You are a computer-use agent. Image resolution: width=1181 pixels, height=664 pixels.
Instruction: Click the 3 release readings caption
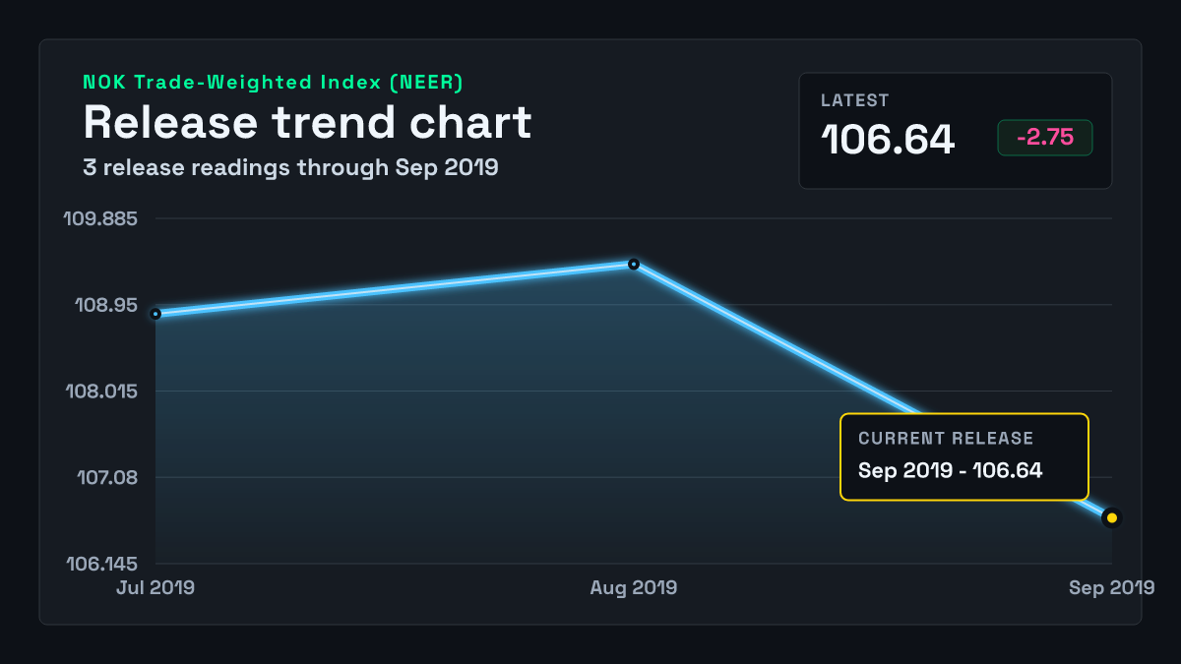point(290,167)
